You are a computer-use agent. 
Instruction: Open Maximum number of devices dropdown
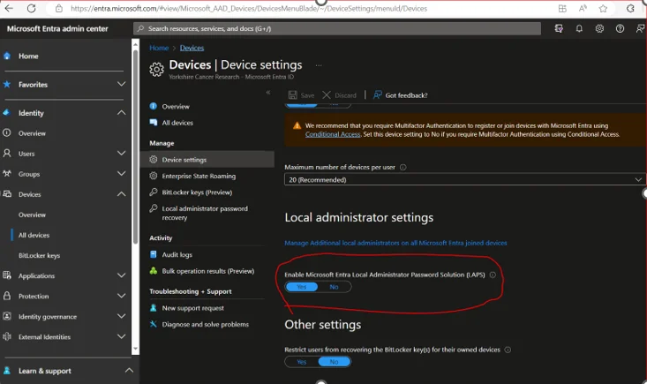click(x=465, y=179)
